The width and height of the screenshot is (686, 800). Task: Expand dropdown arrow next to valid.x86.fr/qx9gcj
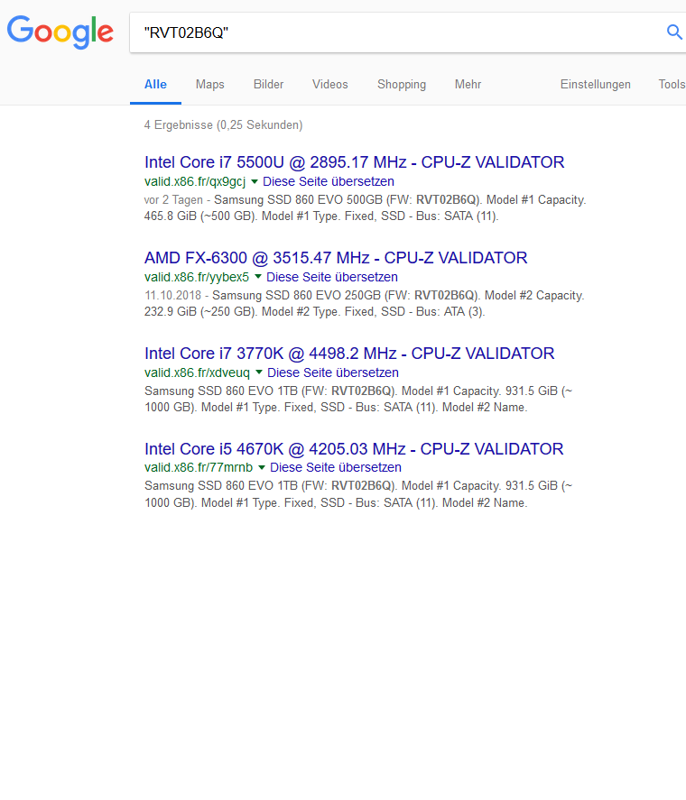tap(255, 181)
